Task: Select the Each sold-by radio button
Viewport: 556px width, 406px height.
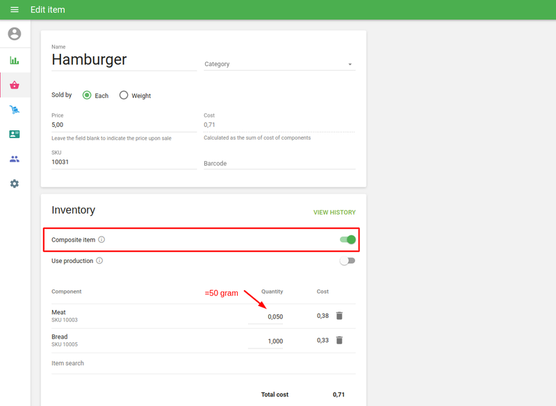Action: (x=88, y=95)
